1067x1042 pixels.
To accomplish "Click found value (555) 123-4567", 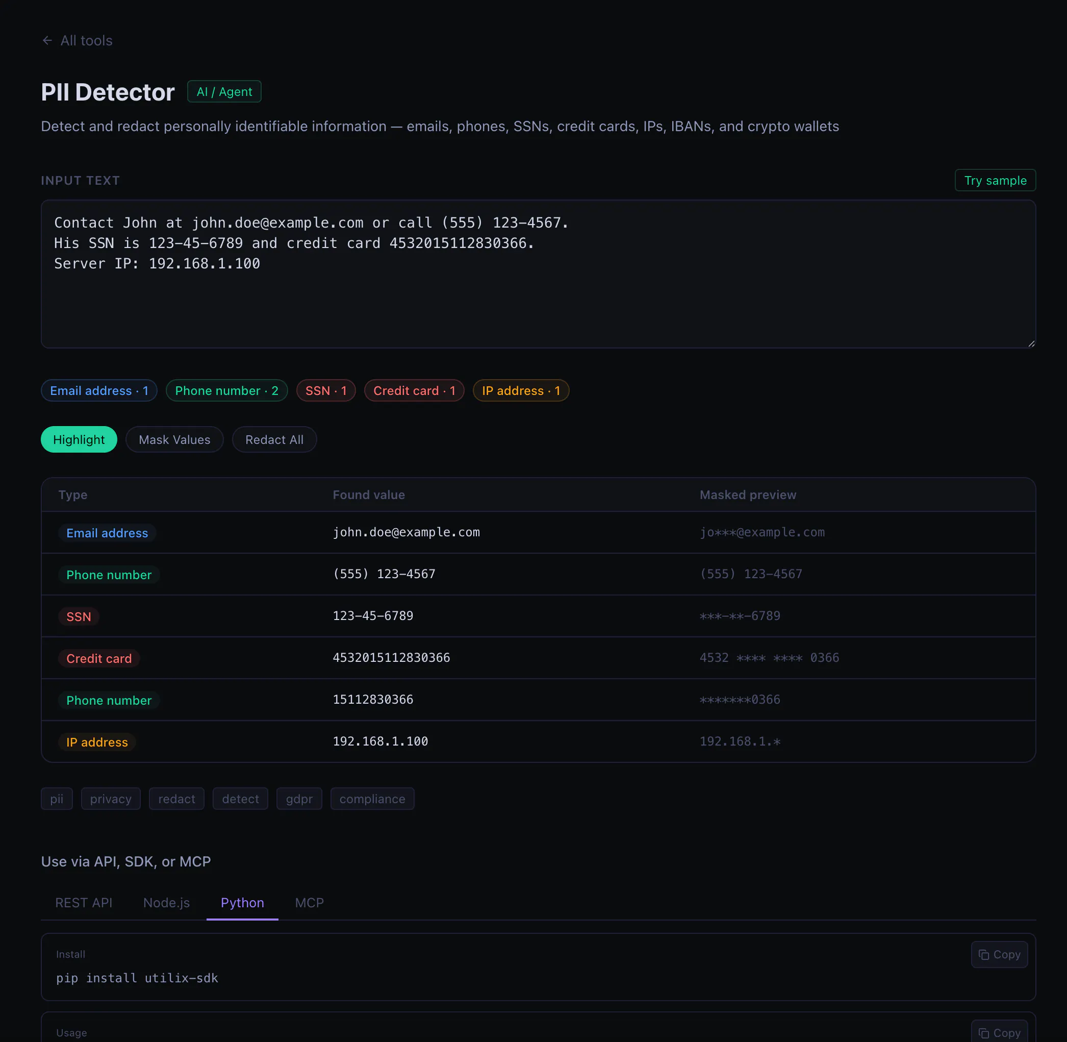I will (x=384, y=574).
